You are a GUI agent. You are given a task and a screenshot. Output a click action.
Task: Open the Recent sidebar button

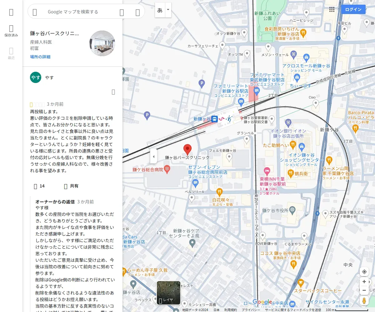(x=11, y=53)
